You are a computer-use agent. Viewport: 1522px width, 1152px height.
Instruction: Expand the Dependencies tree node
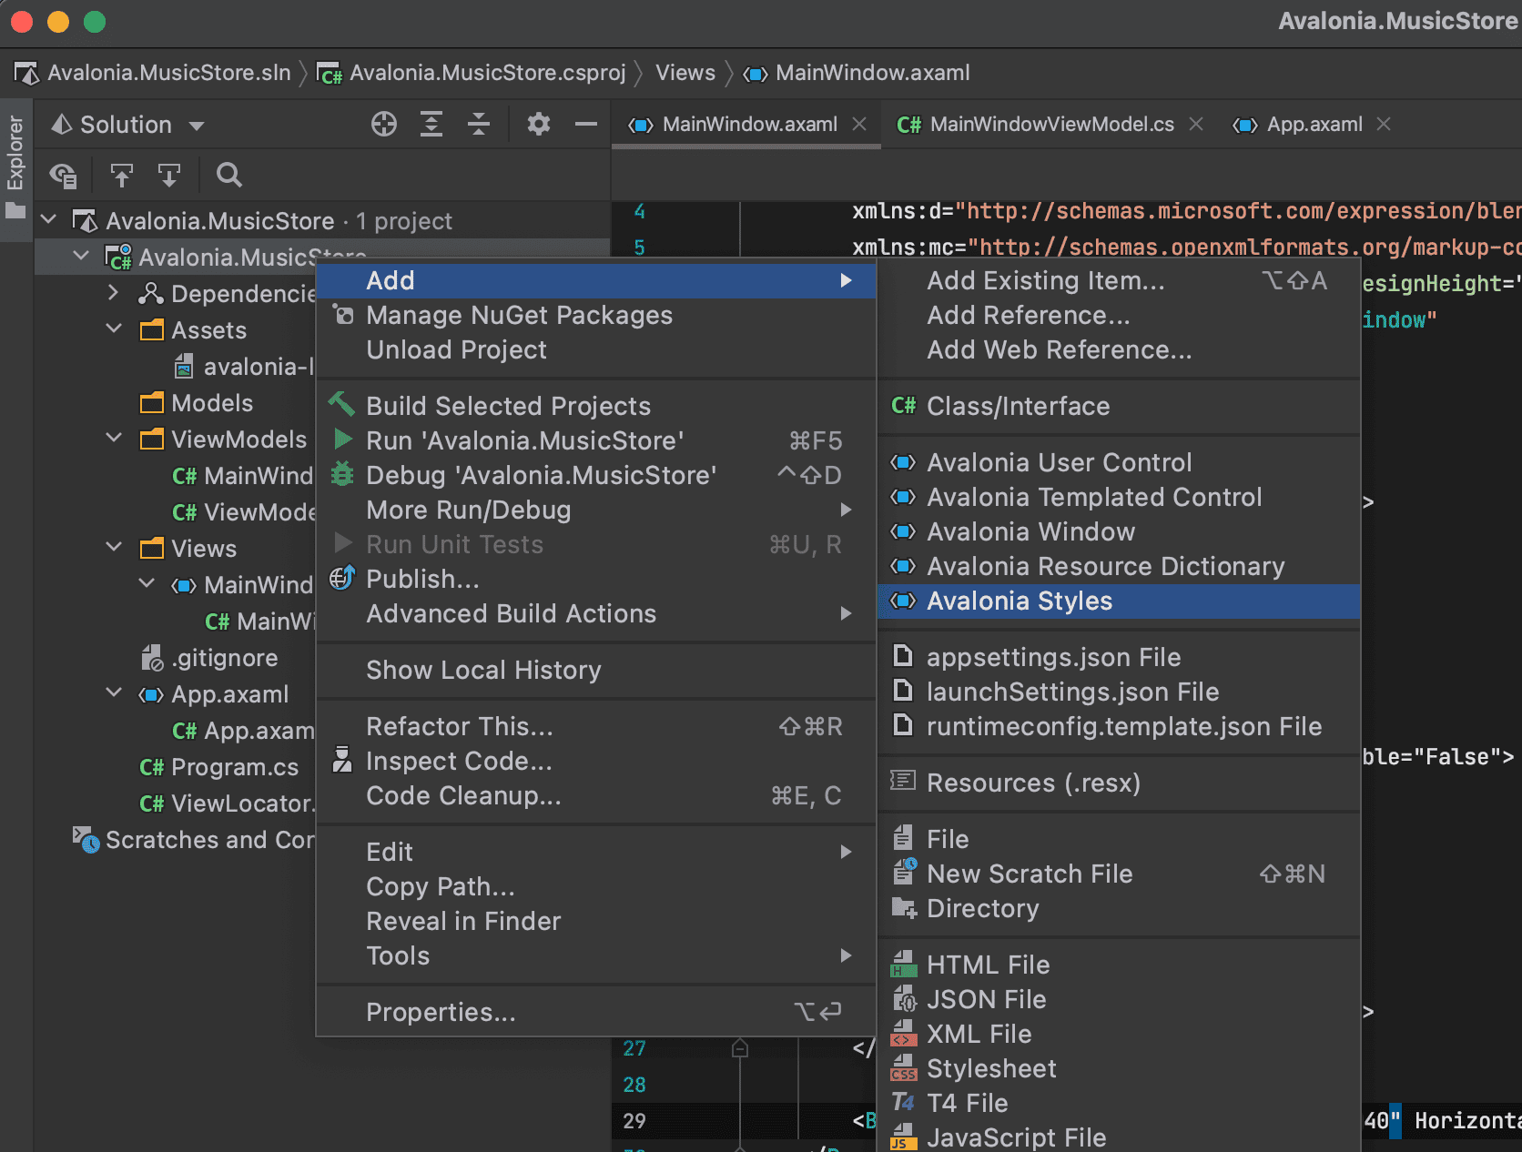(x=113, y=293)
